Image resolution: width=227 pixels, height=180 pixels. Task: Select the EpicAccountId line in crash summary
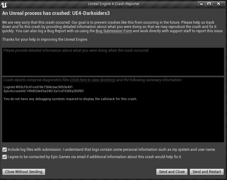coord(44,91)
